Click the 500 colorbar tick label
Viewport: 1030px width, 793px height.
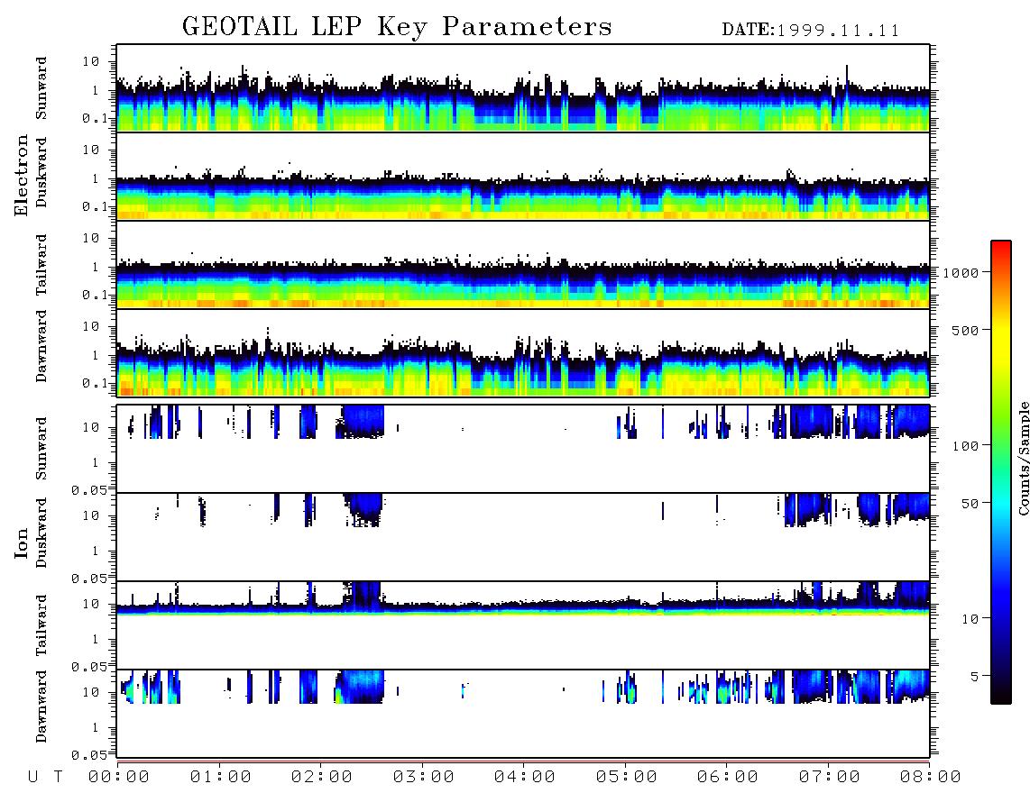(966, 331)
